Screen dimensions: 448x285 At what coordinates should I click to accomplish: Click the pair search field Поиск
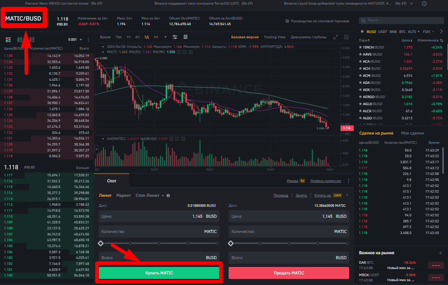coord(401,21)
